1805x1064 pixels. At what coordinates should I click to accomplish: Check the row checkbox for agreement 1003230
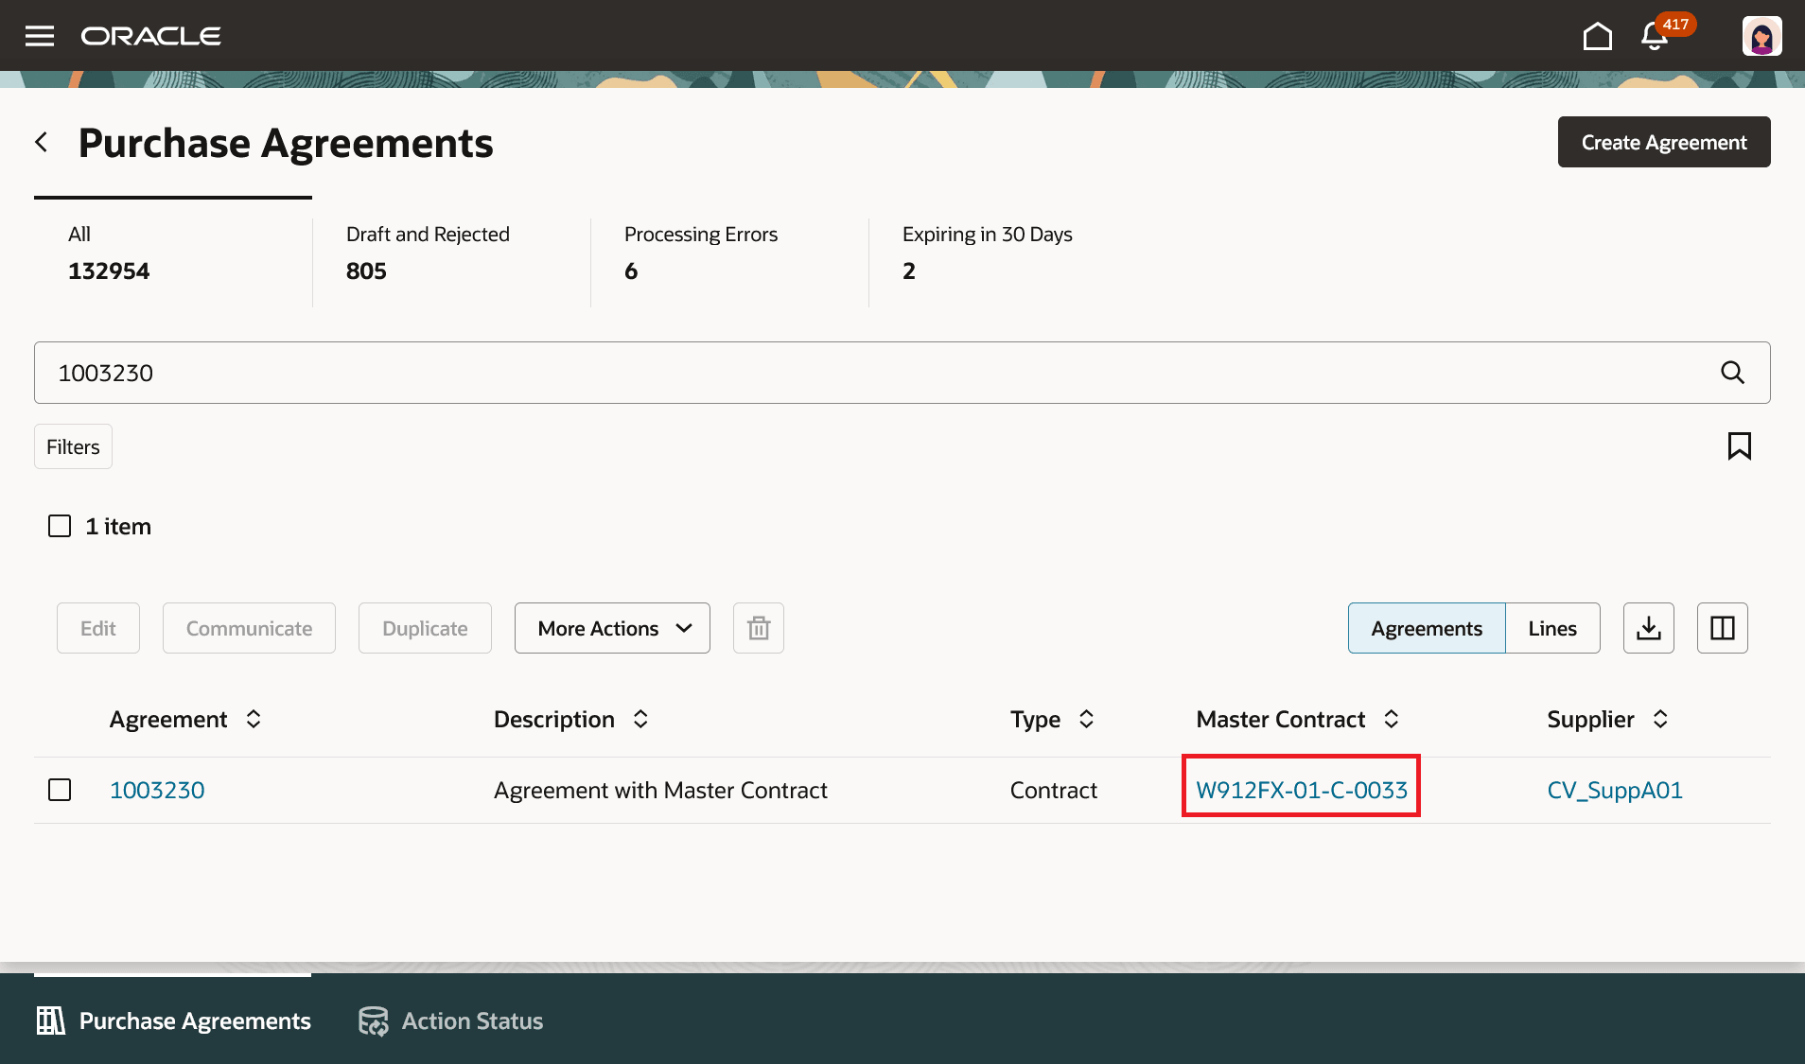(60, 790)
